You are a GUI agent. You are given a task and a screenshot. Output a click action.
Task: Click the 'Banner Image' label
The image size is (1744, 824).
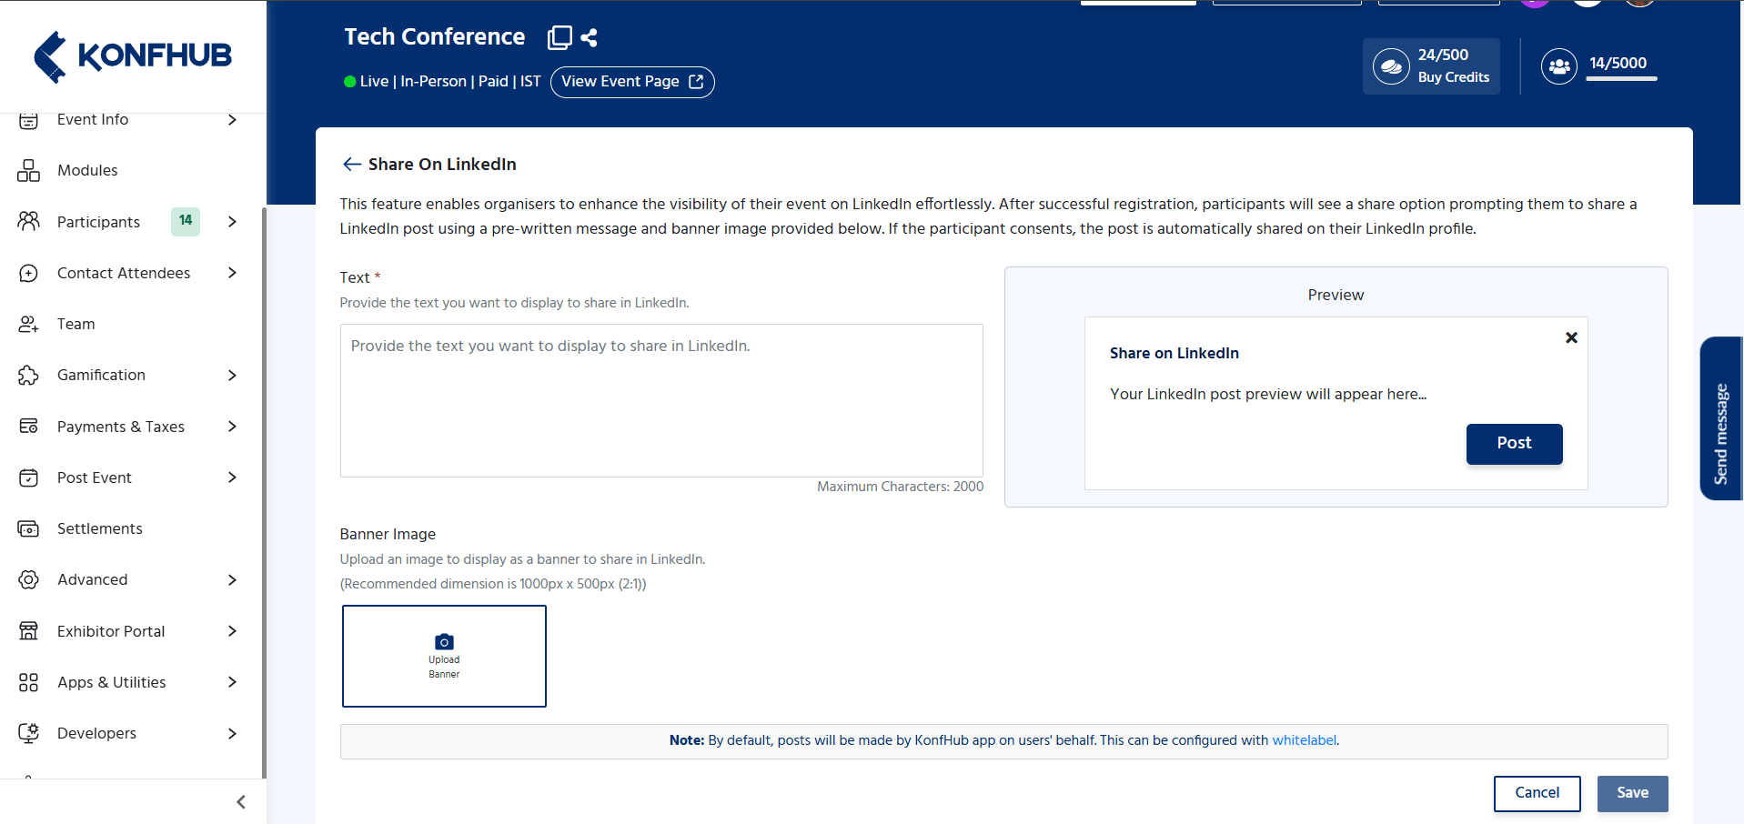point(388,534)
